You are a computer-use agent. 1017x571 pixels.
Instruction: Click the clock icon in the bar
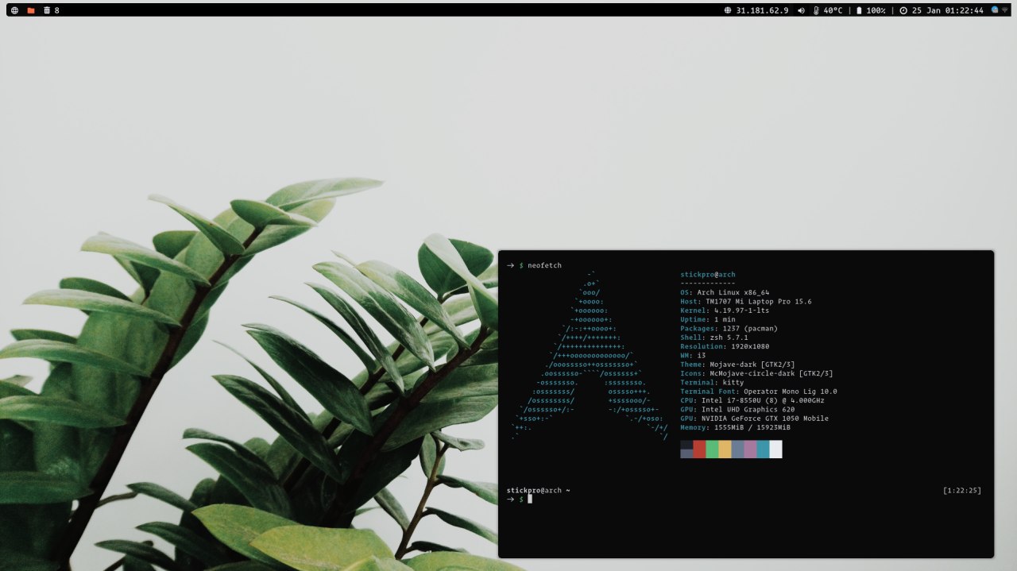tap(903, 10)
